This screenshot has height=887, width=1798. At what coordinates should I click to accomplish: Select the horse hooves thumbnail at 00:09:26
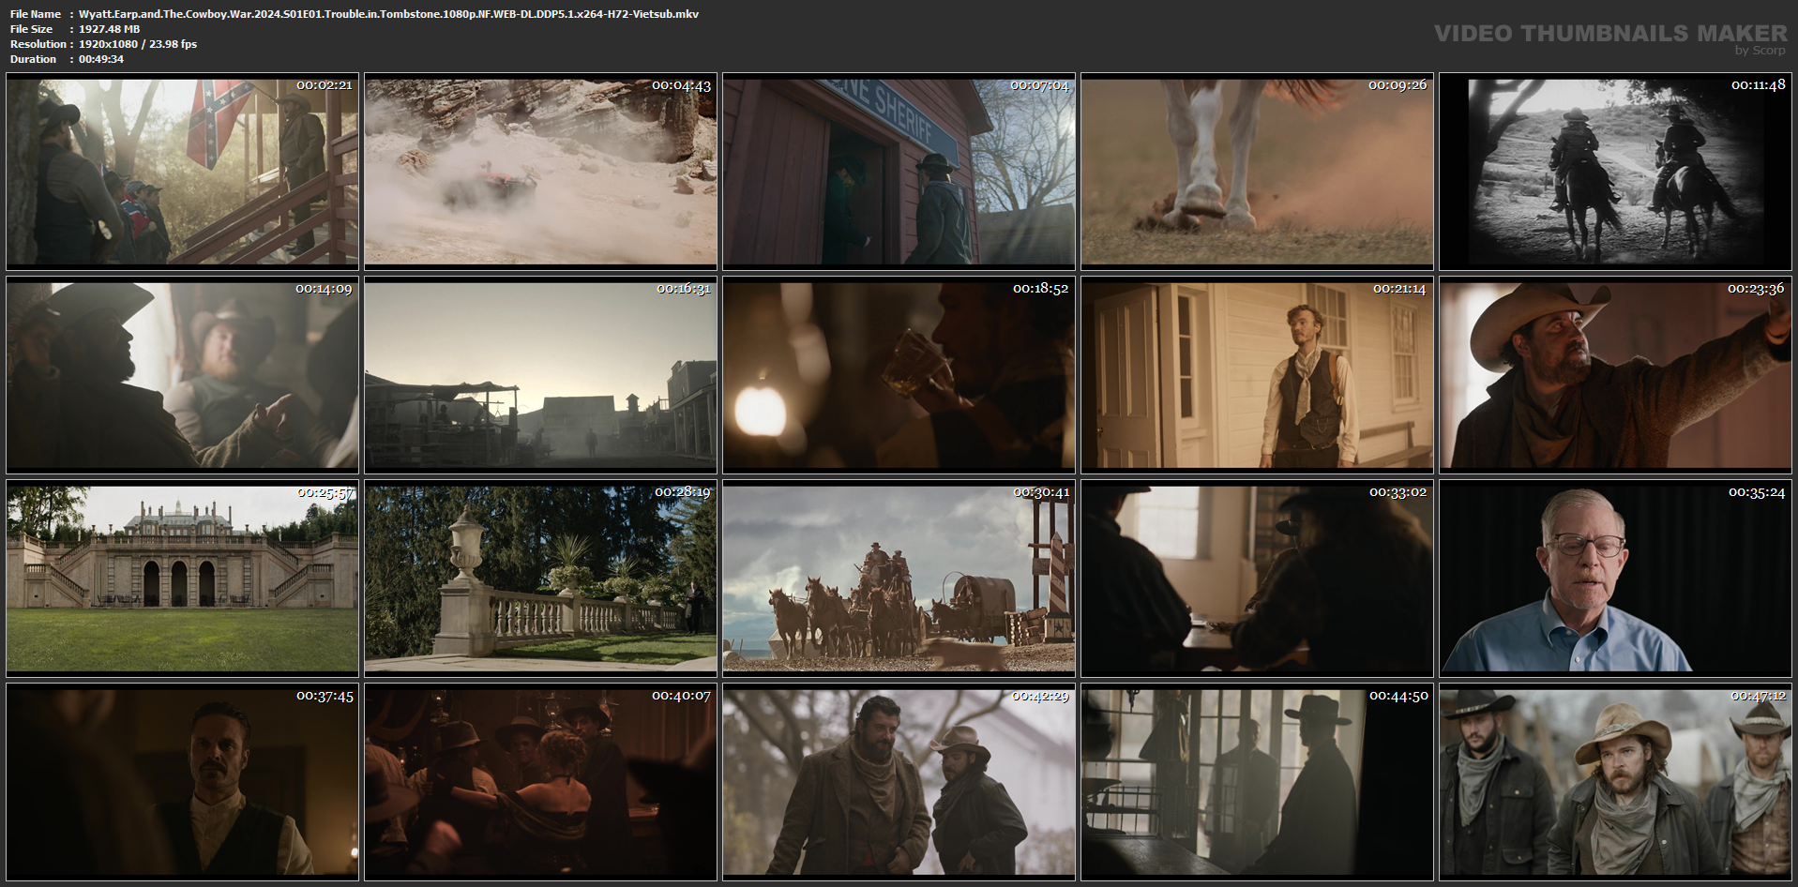pyautogui.click(x=1257, y=172)
